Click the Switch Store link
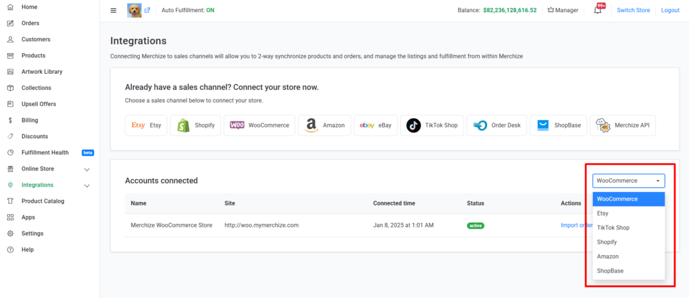The image size is (689, 298). [x=633, y=10]
